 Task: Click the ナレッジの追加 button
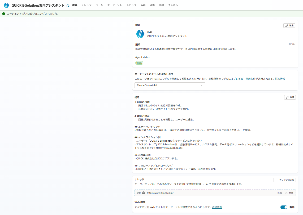[285, 180]
